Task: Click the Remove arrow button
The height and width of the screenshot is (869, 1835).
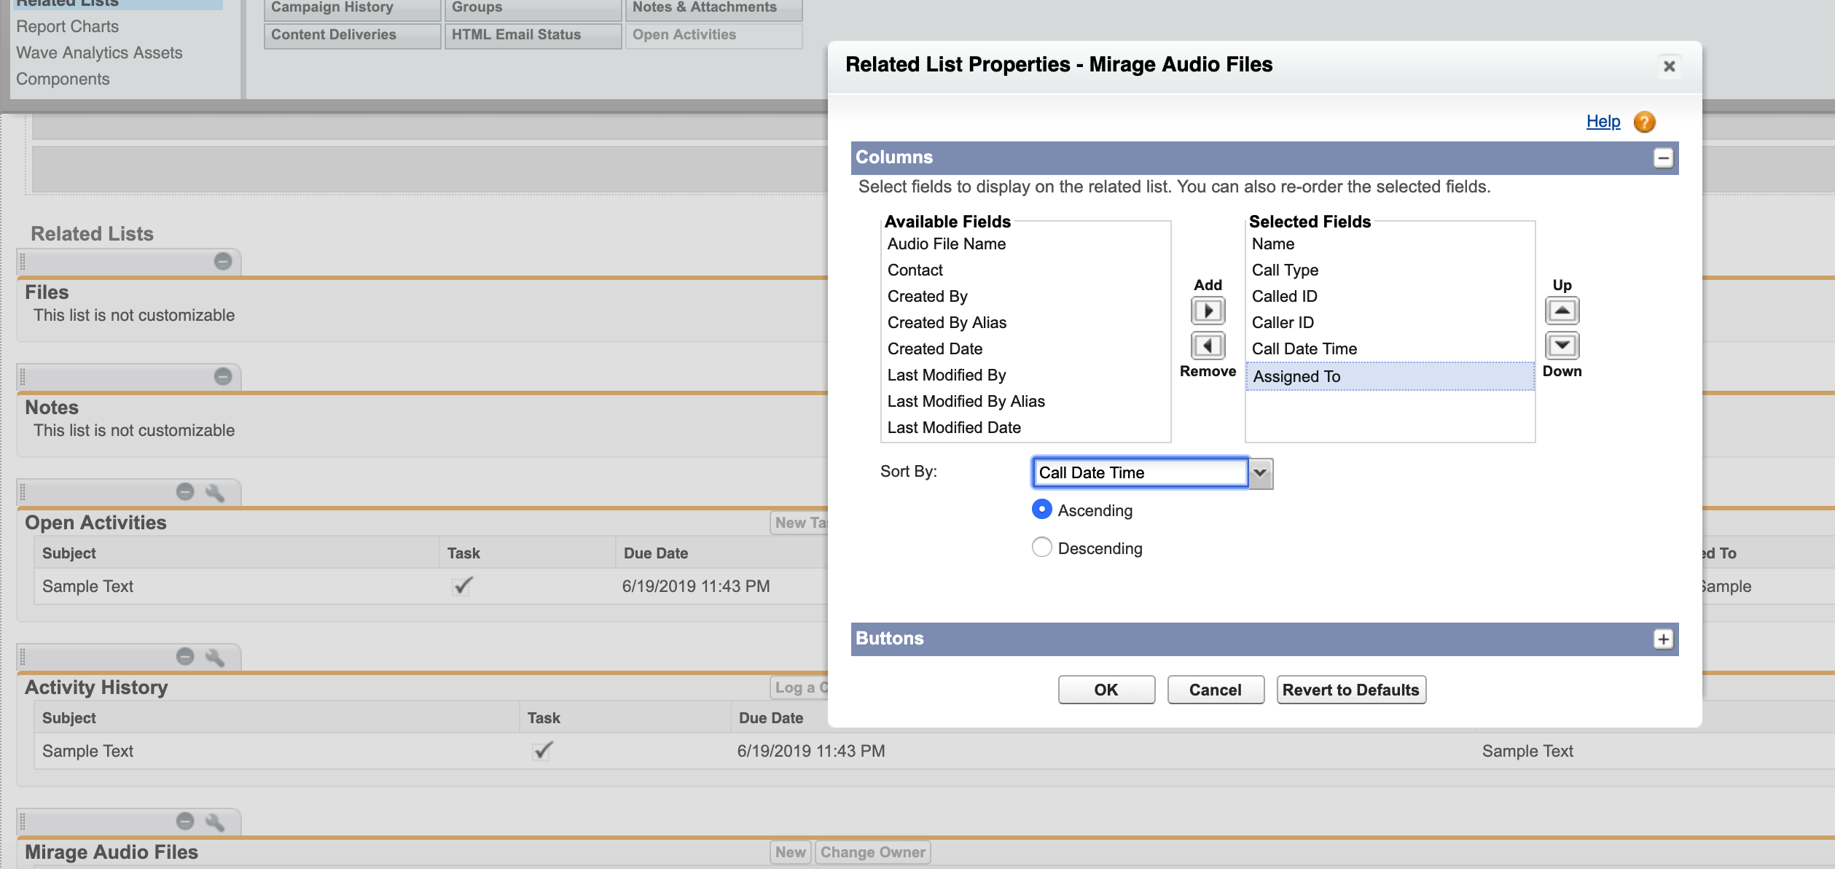Action: 1208,346
